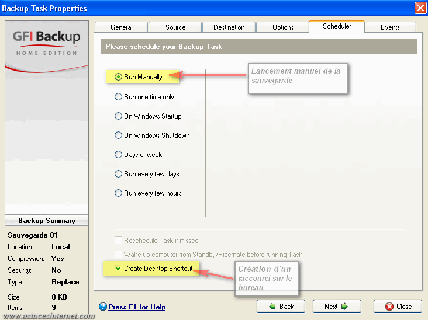Close the Backup Task Properties window

420,8
